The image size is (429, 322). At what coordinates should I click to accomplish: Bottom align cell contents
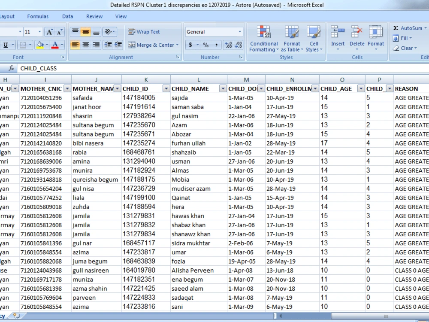tap(96, 32)
